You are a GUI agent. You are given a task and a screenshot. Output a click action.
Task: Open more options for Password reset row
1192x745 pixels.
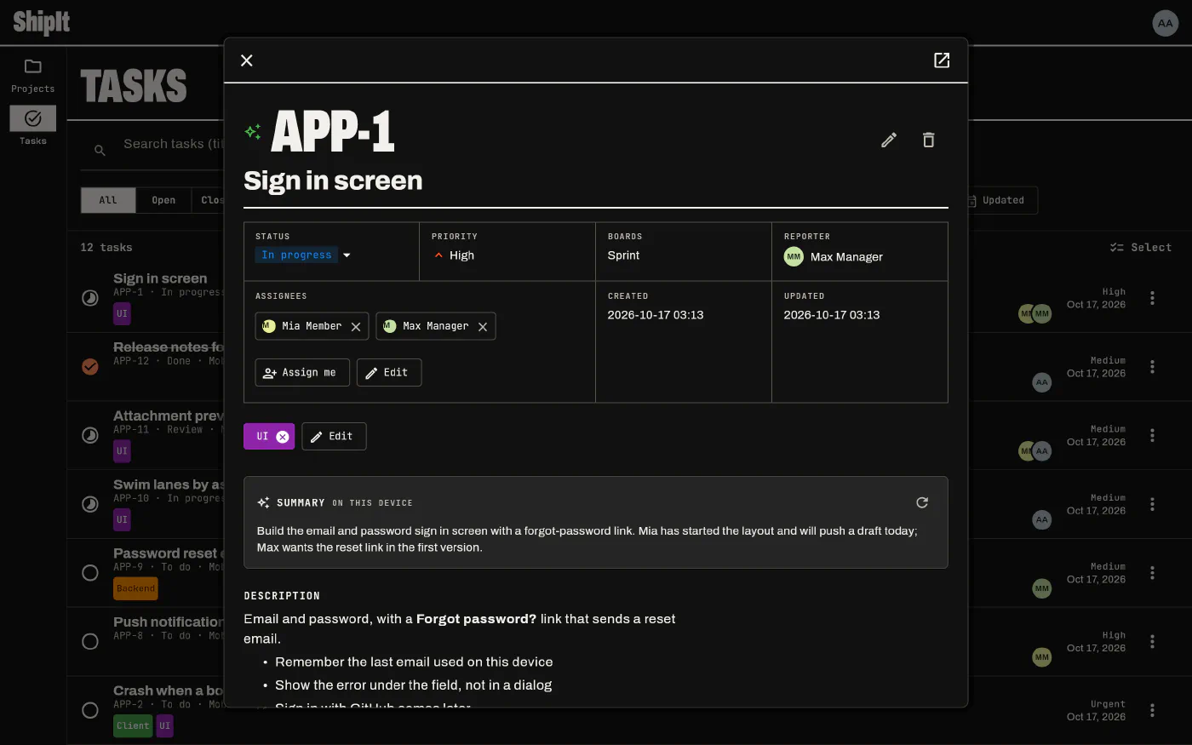1152,573
